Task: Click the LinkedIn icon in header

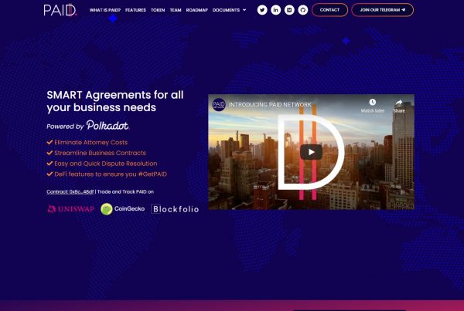Action: pyautogui.click(x=276, y=10)
